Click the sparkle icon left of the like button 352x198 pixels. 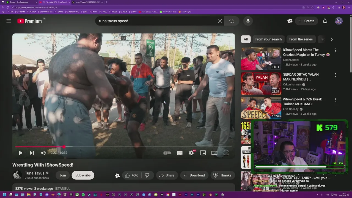[x=117, y=175]
